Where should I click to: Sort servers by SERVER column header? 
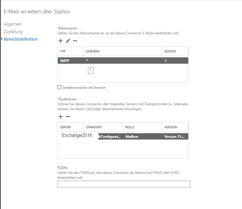71,127
